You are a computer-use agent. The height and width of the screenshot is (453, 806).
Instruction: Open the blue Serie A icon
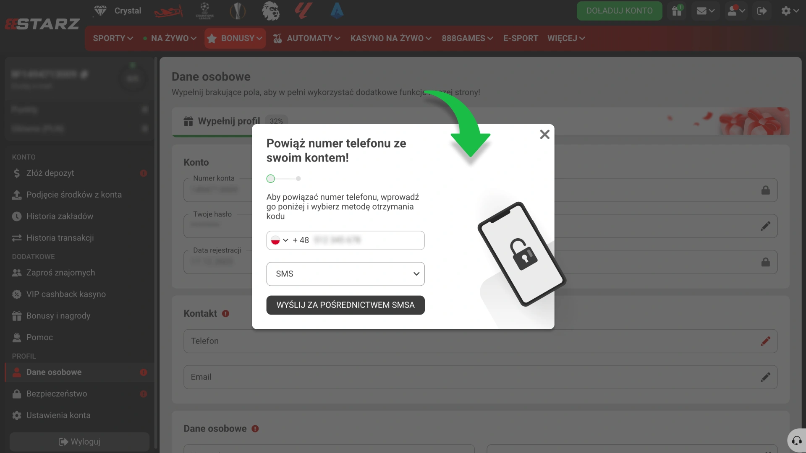tap(337, 11)
